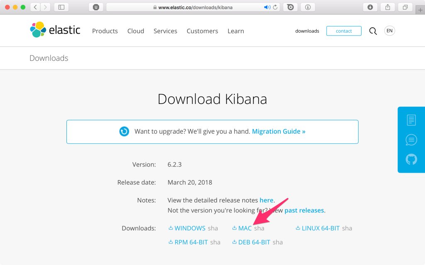The width and height of the screenshot is (425, 265).
Task: Reload the page with the refresh icon
Action: tap(275, 7)
